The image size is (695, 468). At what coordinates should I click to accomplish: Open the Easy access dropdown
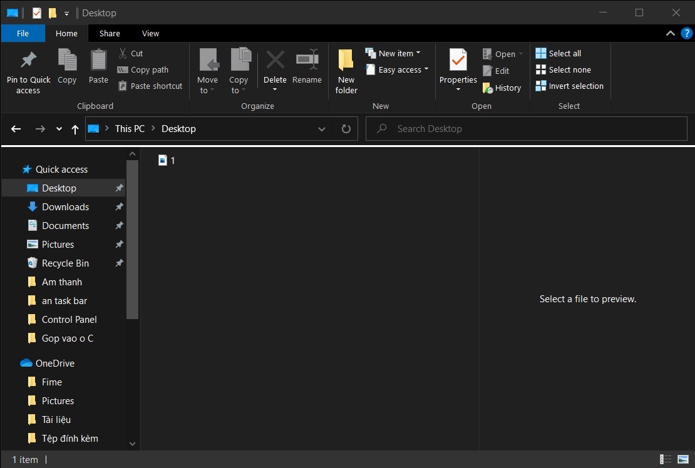pos(397,69)
